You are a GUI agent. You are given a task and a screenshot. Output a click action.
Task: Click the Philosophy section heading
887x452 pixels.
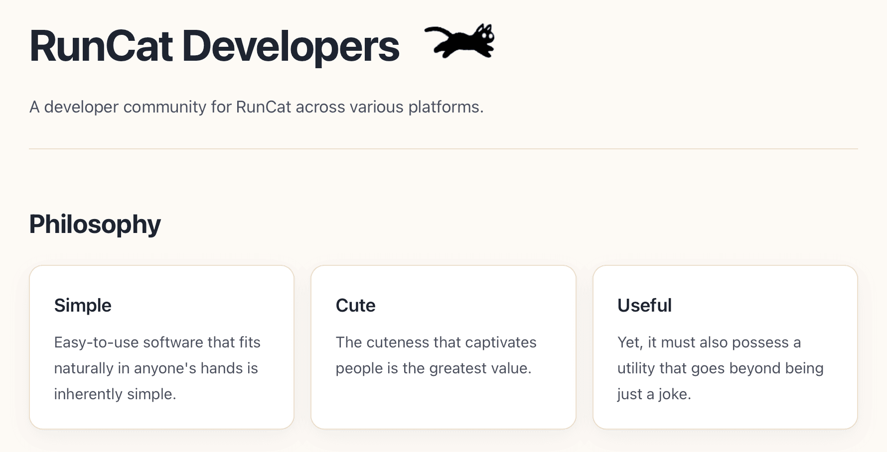pyautogui.click(x=95, y=224)
